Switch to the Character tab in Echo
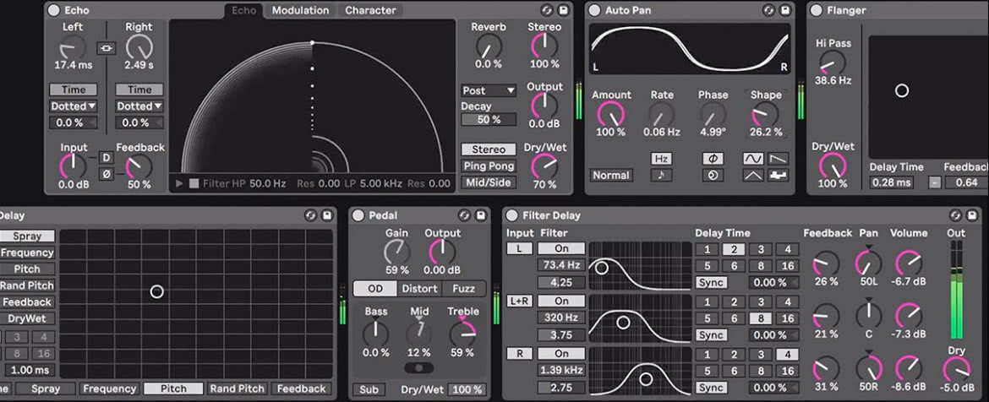Image resolution: width=989 pixels, height=402 pixels. (x=370, y=10)
